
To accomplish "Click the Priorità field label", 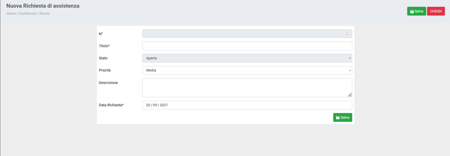I will coord(105,70).
